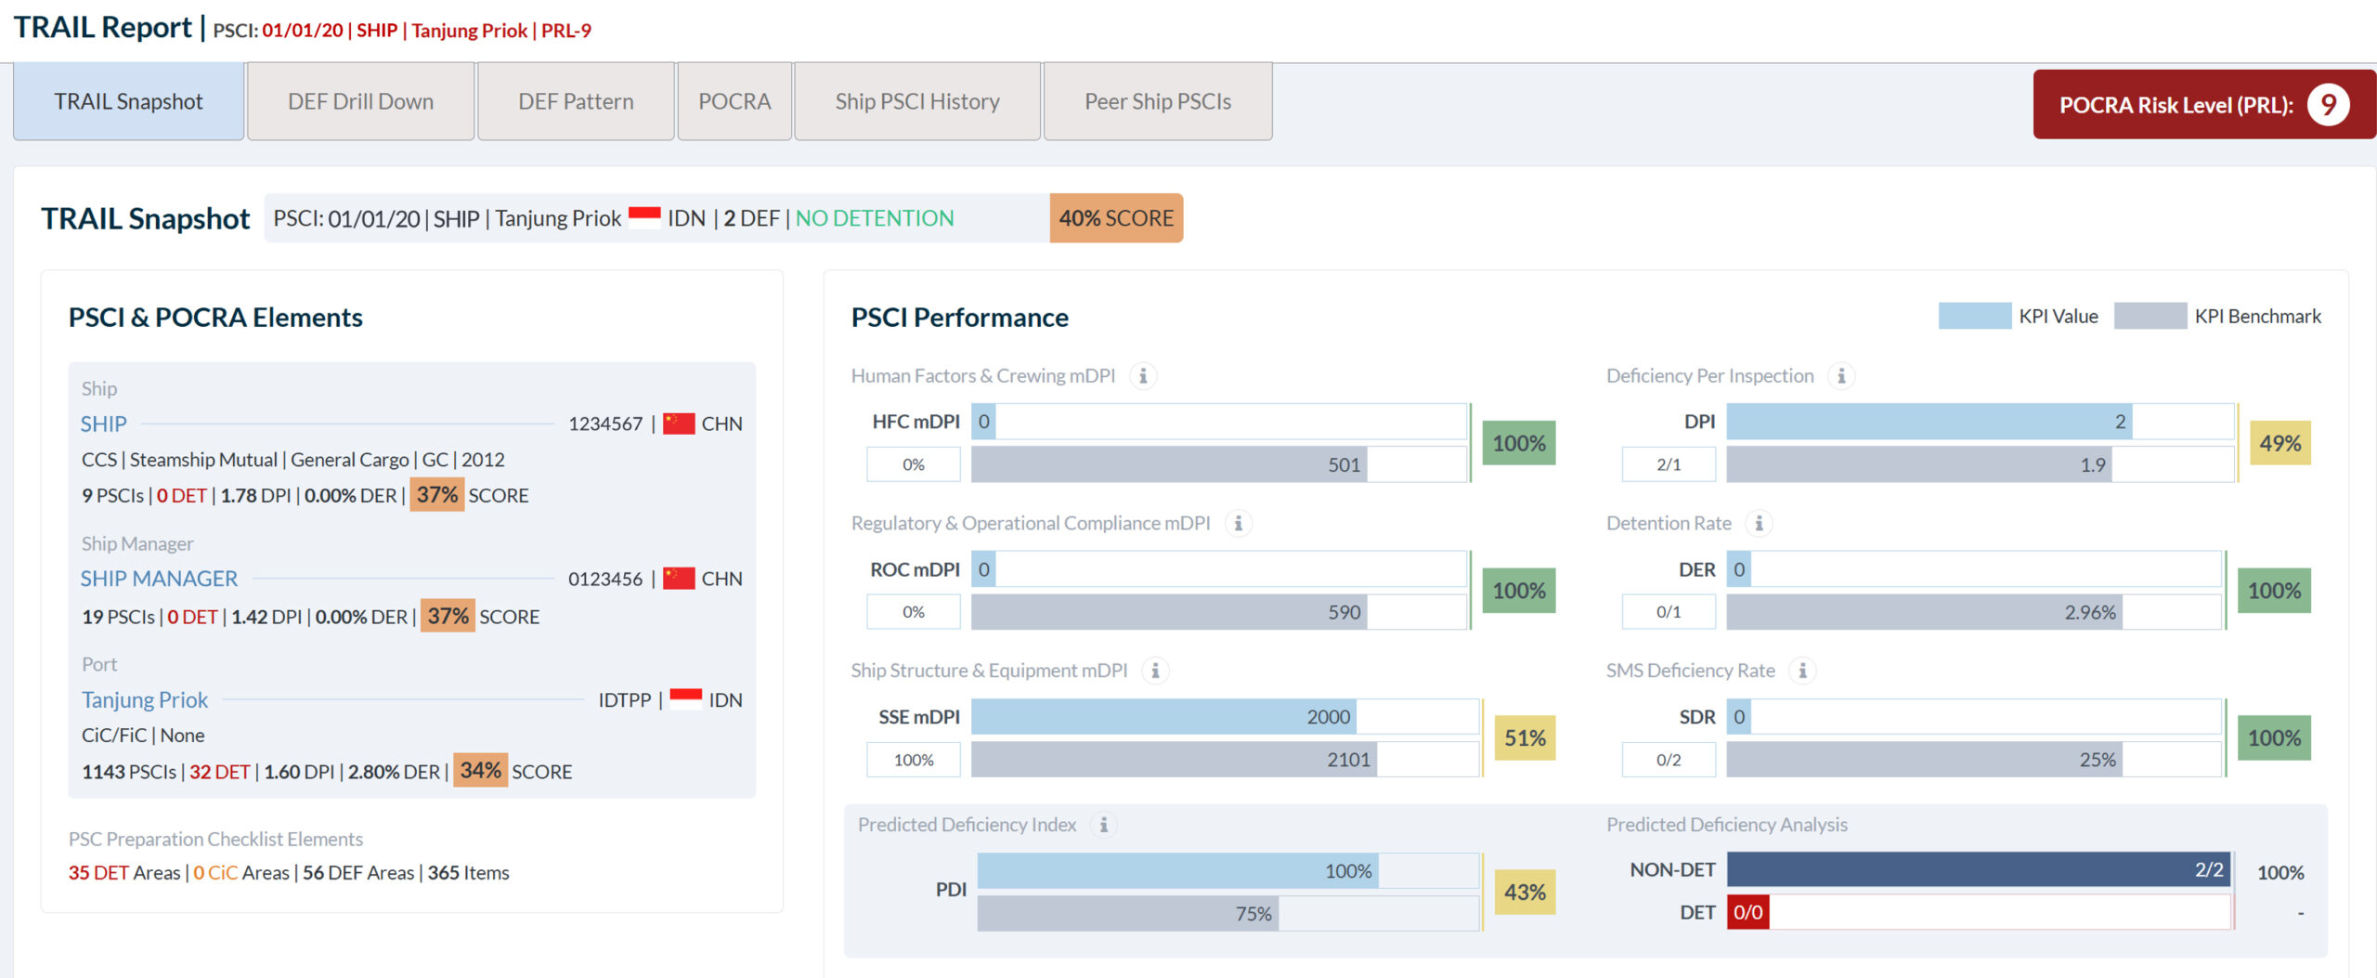Open the DEF Pattern tab

point(576,102)
